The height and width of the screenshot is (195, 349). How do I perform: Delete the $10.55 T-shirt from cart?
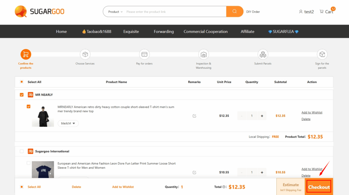click(306, 176)
